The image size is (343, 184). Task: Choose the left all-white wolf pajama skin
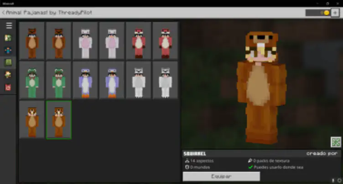pyautogui.click(x=139, y=80)
